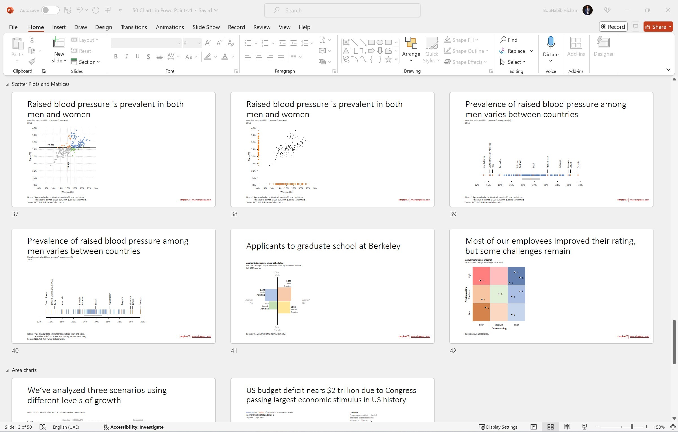Click the Undo arrow icon
678x432 pixels.
coord(79,10)
